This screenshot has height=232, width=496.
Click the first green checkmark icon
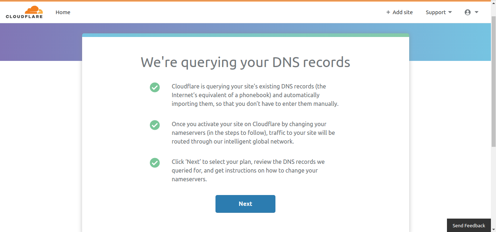155,87
